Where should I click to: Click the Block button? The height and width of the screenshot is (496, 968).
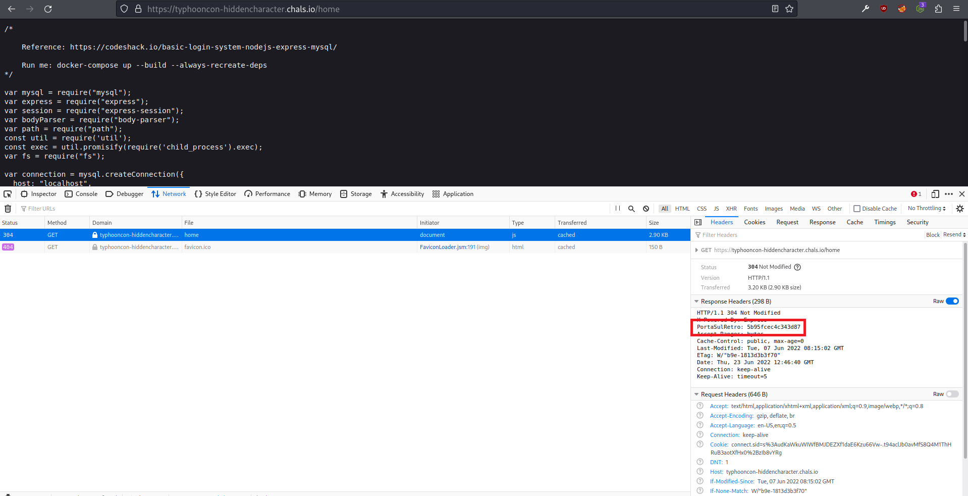tap(933, 235)
